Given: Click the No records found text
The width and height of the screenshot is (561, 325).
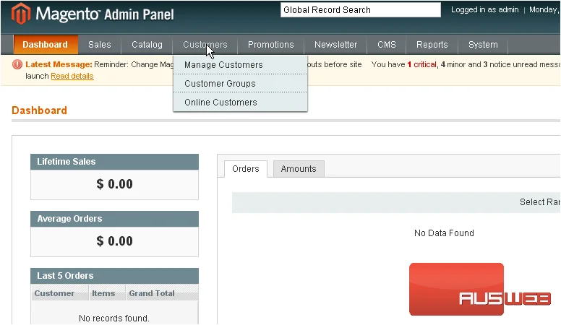Looking at the screenshot, I should pos(114,318).
